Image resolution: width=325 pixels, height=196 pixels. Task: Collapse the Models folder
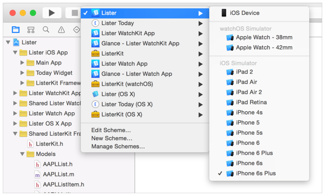22,154
